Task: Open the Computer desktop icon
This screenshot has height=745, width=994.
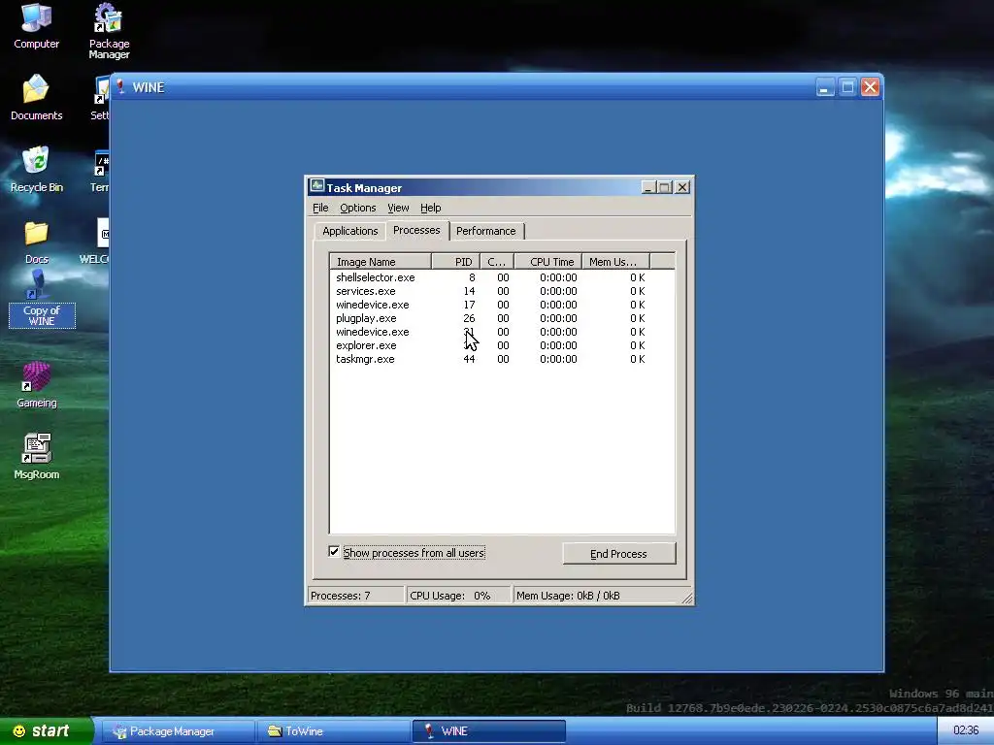Action: click(x=36, y=25)
